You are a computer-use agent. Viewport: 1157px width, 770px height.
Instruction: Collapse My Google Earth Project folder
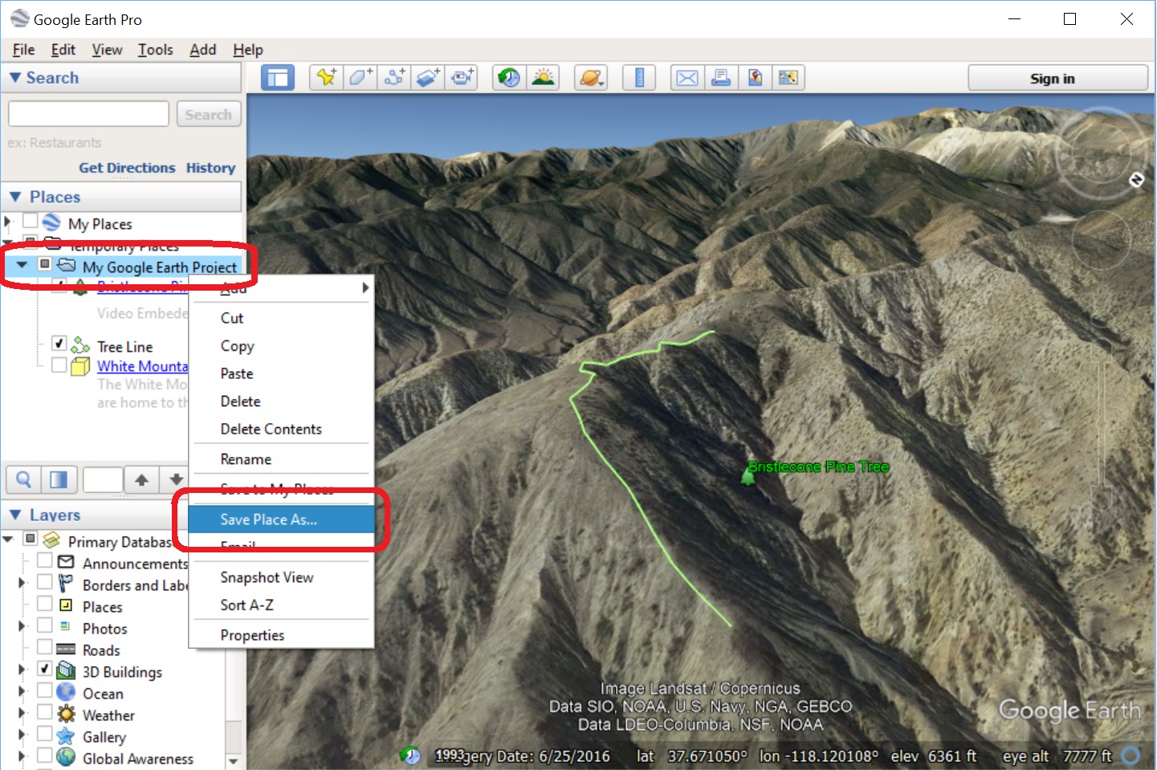tap(22, 264)
